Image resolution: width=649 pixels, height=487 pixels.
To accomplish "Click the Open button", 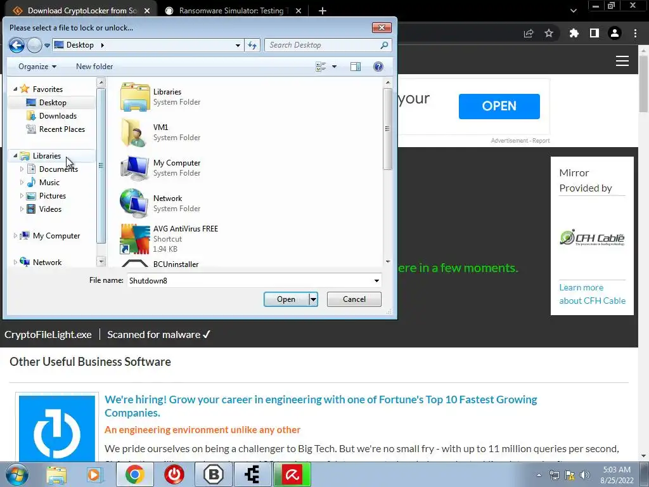I will (286, 299).
